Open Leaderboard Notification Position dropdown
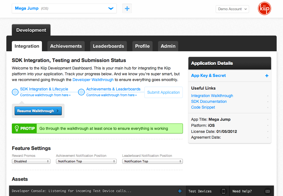Image resolution: width=283 pixels, height=196 pixels. click(153, 161)
